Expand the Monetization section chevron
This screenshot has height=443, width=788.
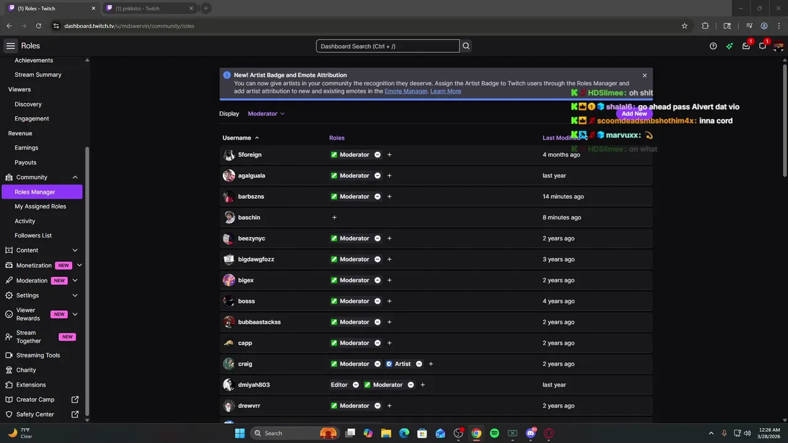(79, 266)
